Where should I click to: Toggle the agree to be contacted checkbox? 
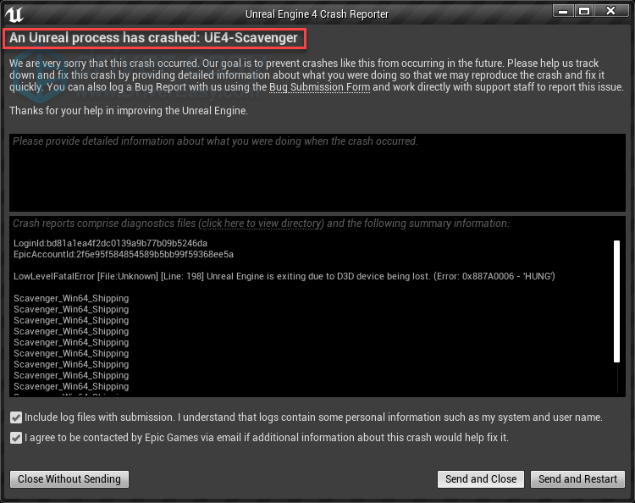tap(16, 438)
